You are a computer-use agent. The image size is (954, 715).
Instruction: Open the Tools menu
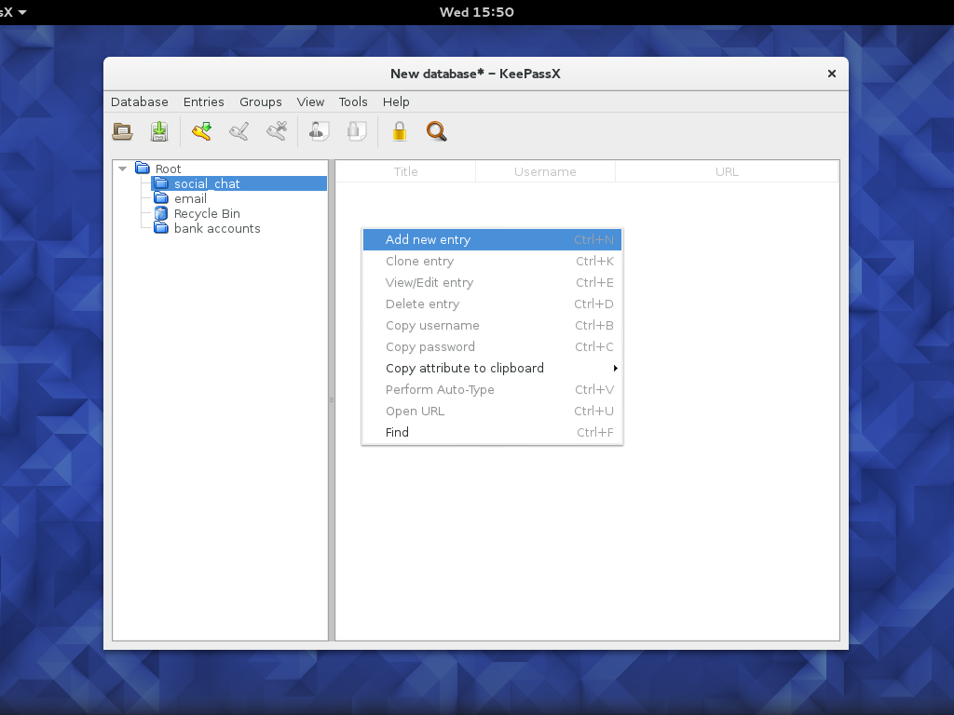[353, 101]
